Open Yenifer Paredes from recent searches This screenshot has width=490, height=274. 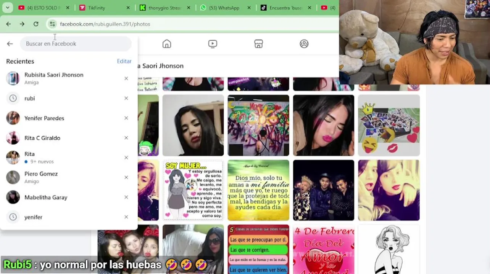[x=69, y=118]
